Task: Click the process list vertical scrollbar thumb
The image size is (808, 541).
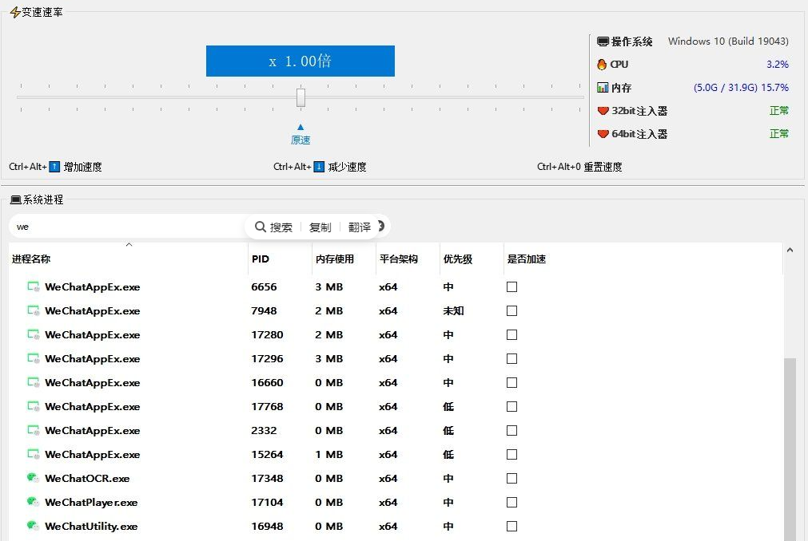Action: (790, 449)
